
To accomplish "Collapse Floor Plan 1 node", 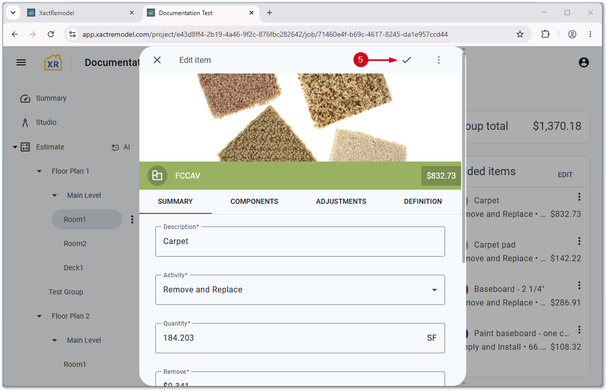I will click(39, 171).
